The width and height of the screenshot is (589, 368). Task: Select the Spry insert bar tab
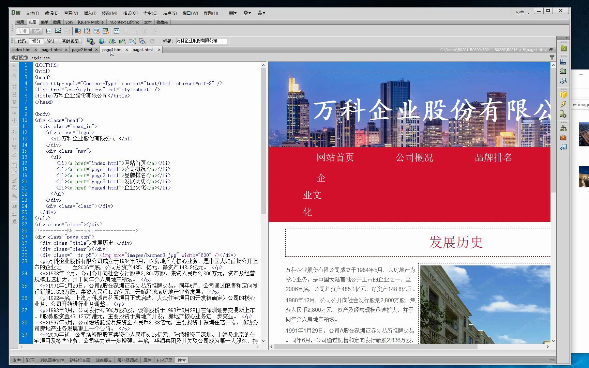point(69,22)
